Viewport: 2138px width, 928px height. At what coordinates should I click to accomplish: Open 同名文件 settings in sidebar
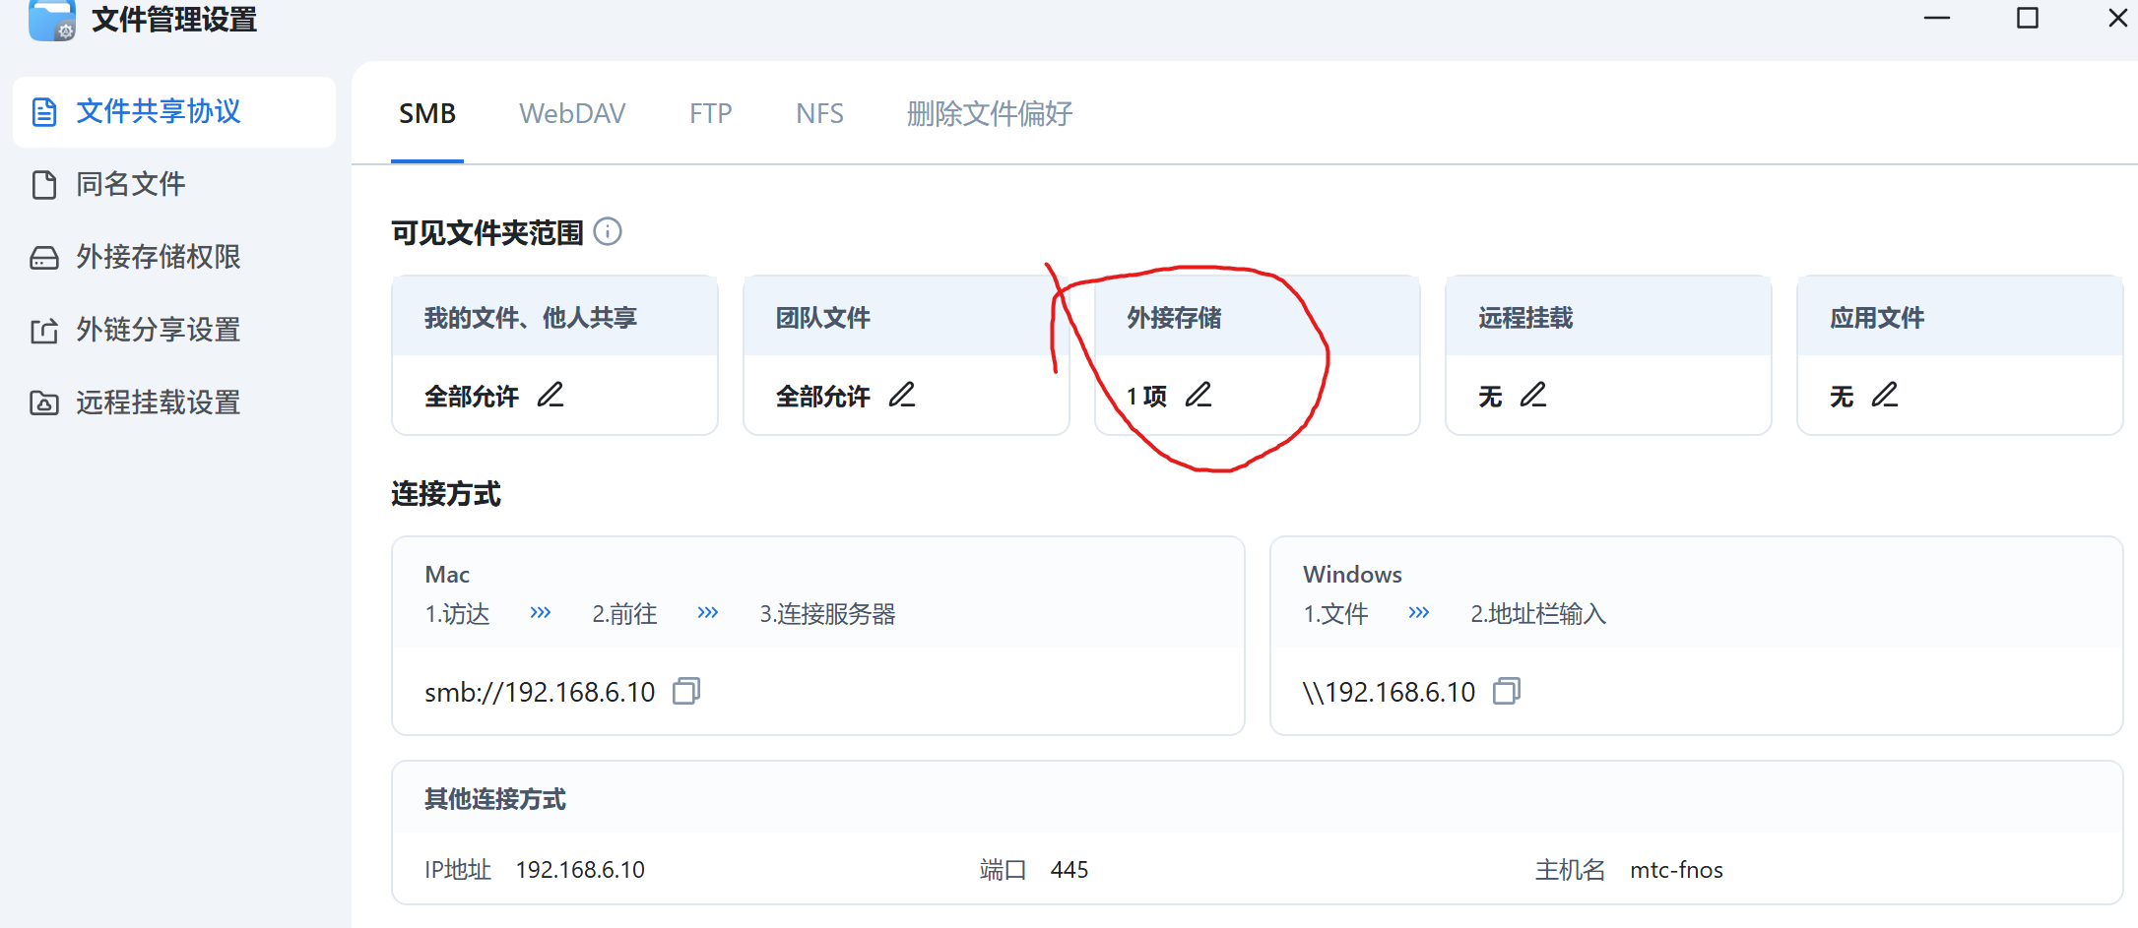point(130,184)
